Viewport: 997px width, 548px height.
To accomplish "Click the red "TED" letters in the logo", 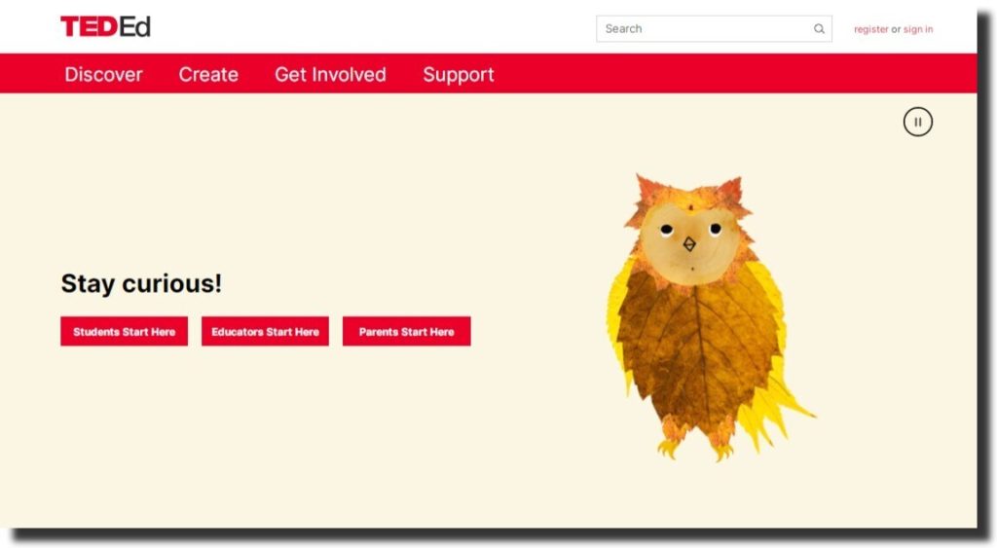I will coord(88,27).
